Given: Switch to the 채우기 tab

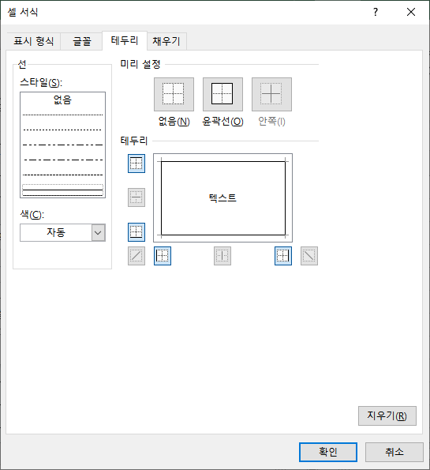Looking at the screenshot, I should pos(166,41).
